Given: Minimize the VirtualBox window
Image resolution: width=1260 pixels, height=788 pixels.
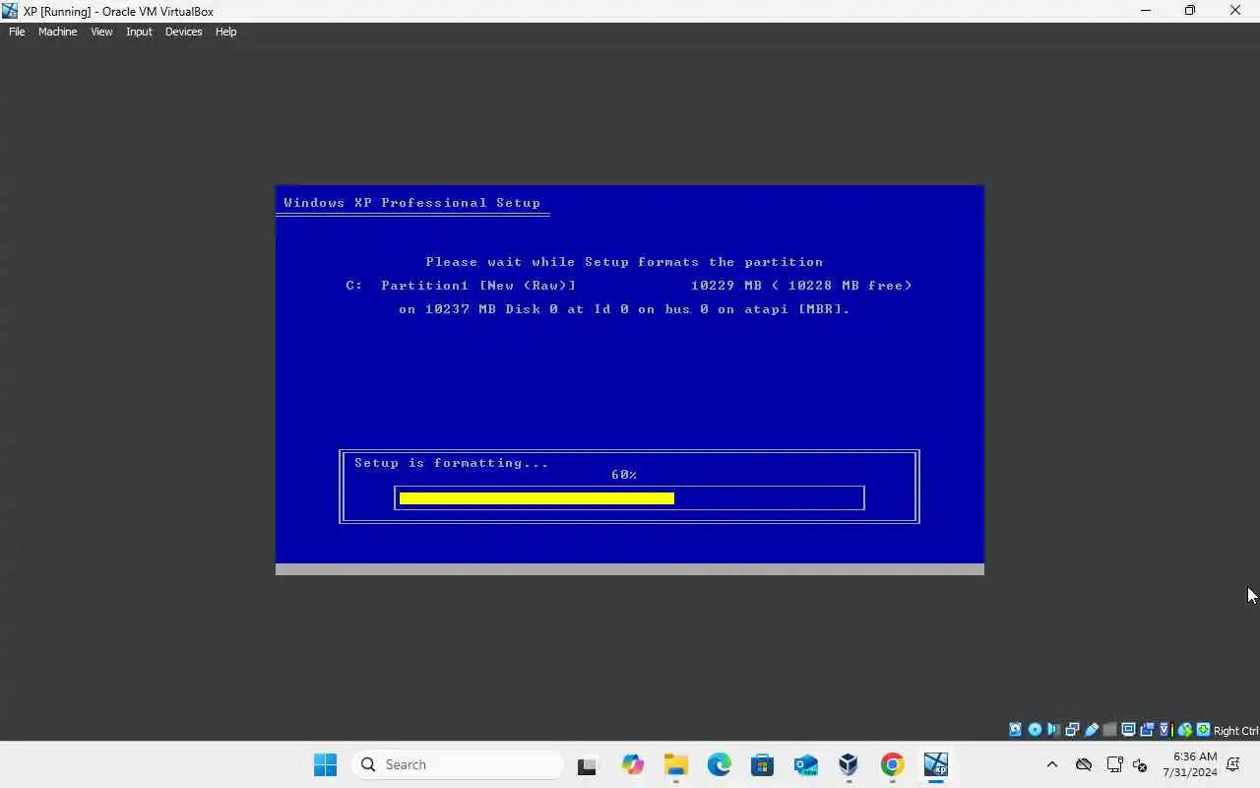Looking at the screenshot, I should [1145, 11].
